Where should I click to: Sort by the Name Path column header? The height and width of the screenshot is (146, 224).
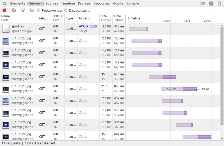19,18
